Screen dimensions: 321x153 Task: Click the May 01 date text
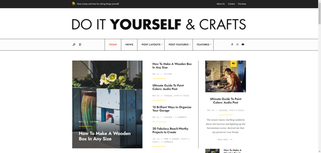tap(156, 117)
